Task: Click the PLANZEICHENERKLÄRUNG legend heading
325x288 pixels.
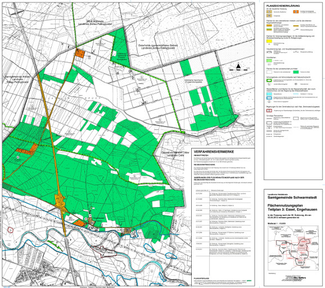Action: pyautogui.click(x=283, y=6)
